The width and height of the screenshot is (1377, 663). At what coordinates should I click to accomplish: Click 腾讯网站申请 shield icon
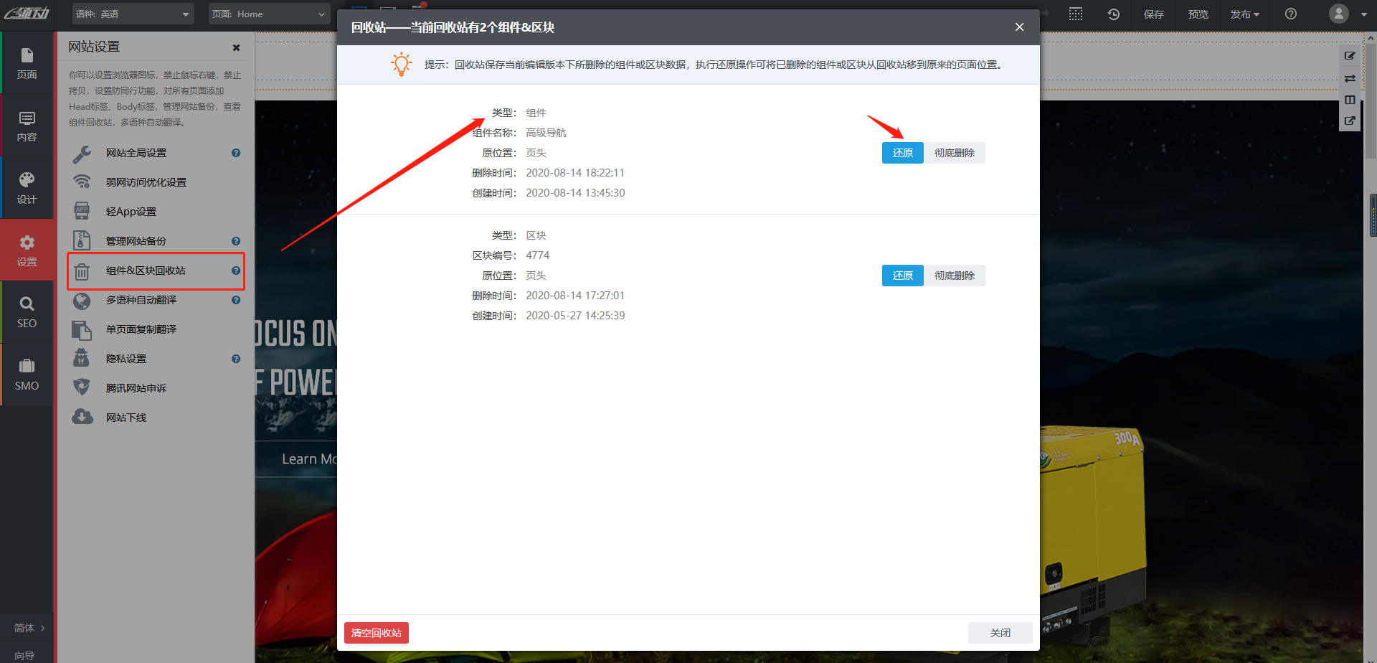click(x=82, y=387)
